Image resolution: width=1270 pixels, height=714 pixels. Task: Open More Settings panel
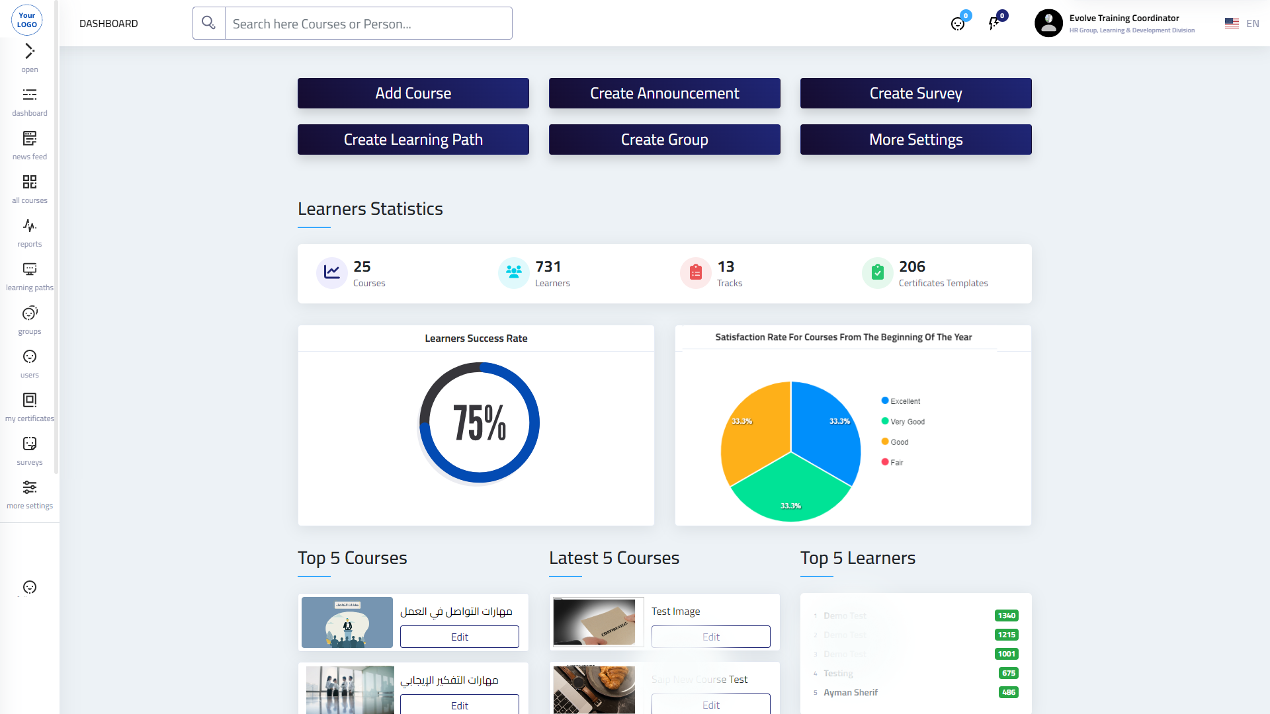(916, 139)
